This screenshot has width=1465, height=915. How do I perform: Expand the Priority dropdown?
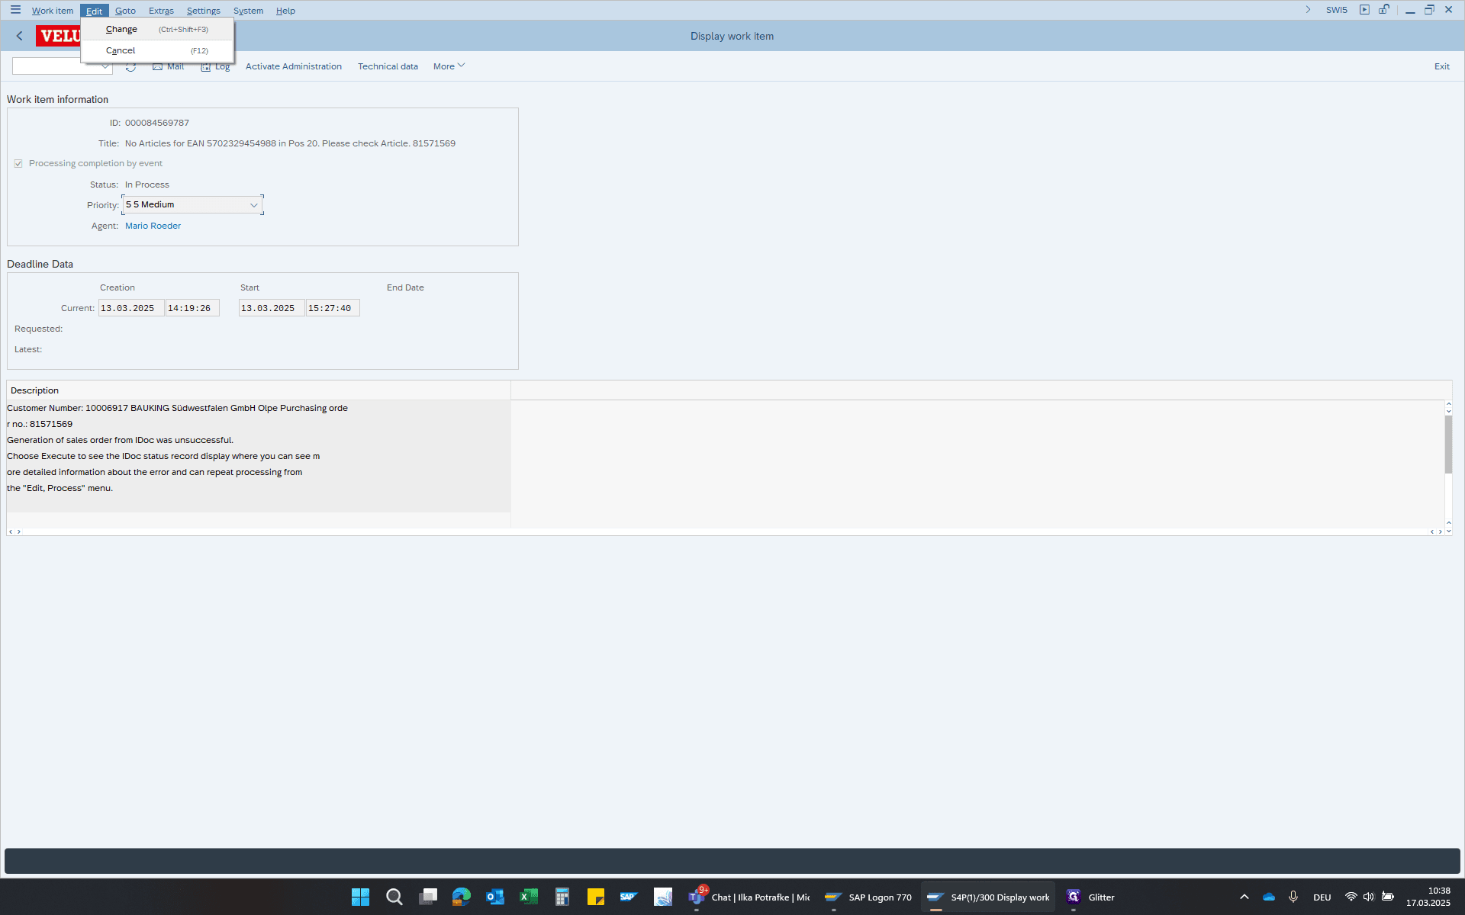(x=253, y=205)
